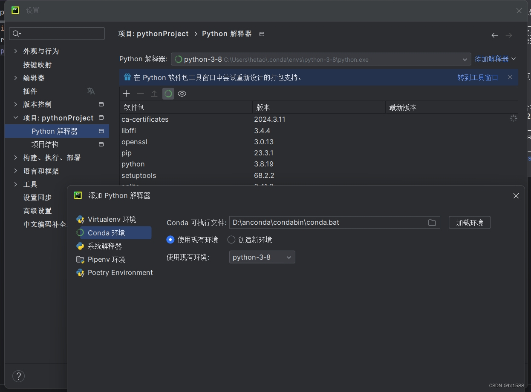Click the gift icon in the banner

point(127,77)
